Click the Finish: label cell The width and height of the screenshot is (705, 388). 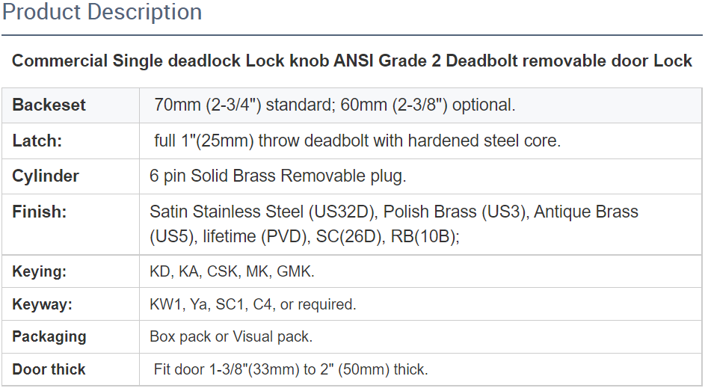point(40,212)
